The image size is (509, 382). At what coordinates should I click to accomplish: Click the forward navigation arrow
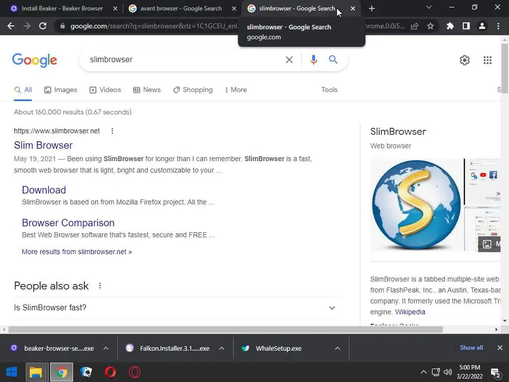[27, 26]
